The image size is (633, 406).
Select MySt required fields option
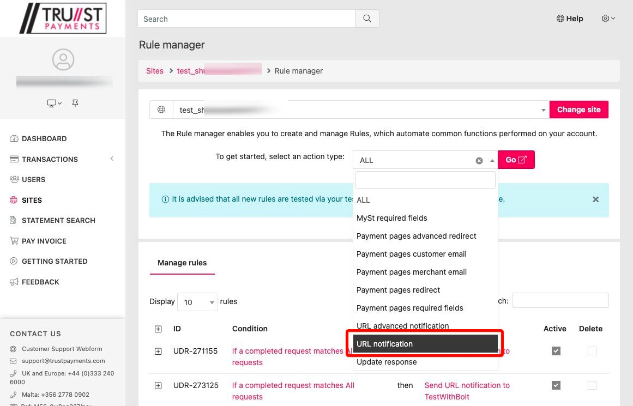pos(425,218)
